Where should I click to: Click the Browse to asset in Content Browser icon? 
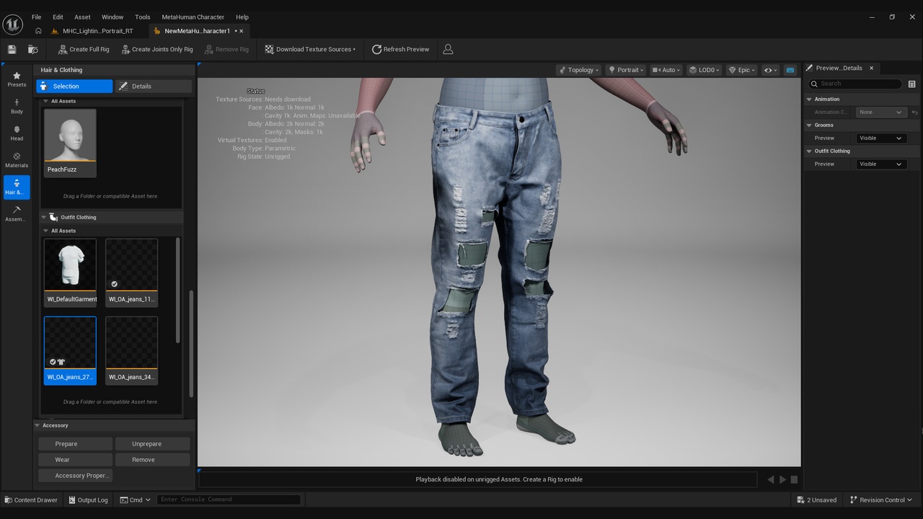point(32,49)
